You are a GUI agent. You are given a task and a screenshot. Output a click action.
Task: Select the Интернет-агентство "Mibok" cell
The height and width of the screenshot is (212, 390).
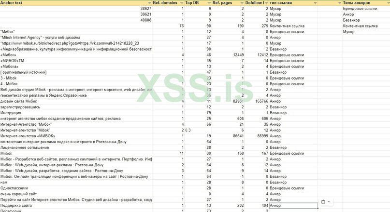(x=76, y=130)
